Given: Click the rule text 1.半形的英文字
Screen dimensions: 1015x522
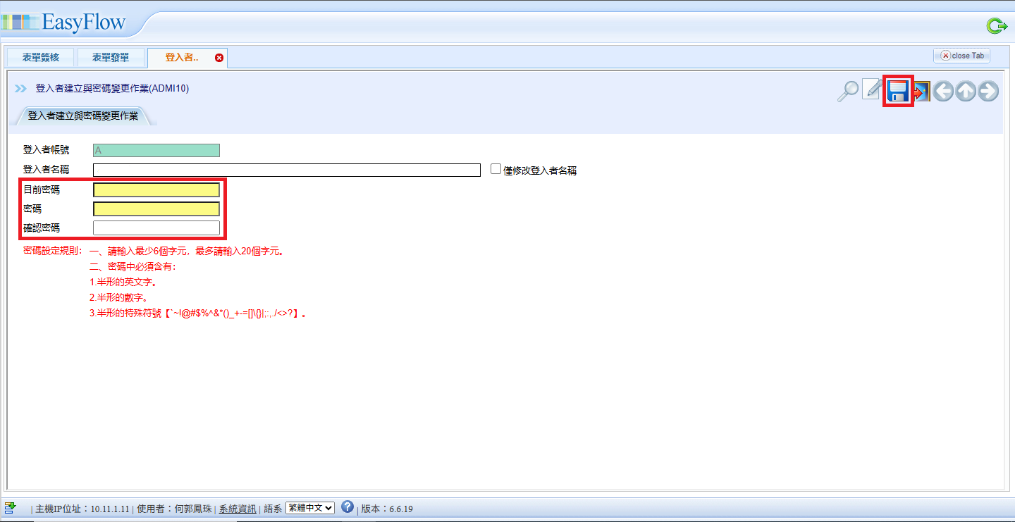Looking at the screenshot, I should tap(123, 282).
